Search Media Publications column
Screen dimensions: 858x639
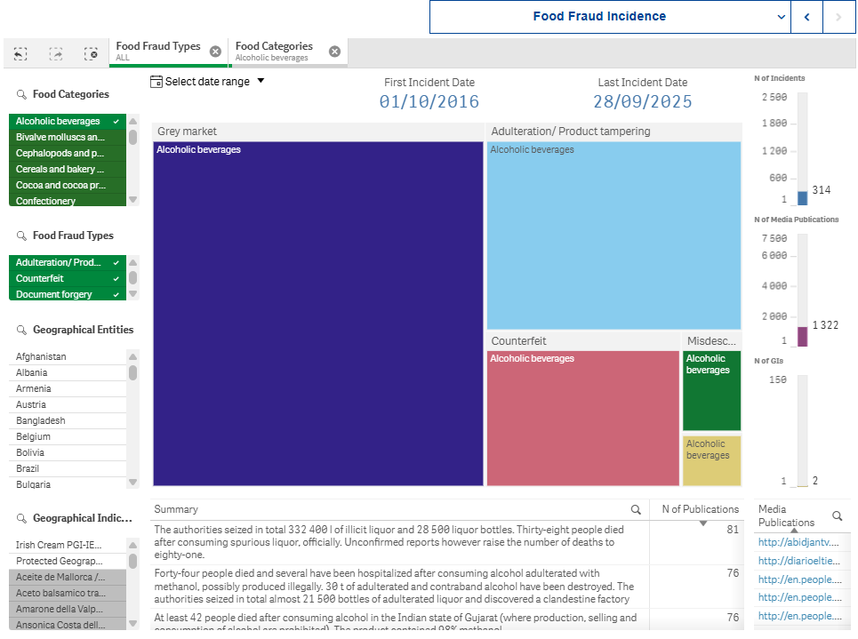(x=837, y=515)
